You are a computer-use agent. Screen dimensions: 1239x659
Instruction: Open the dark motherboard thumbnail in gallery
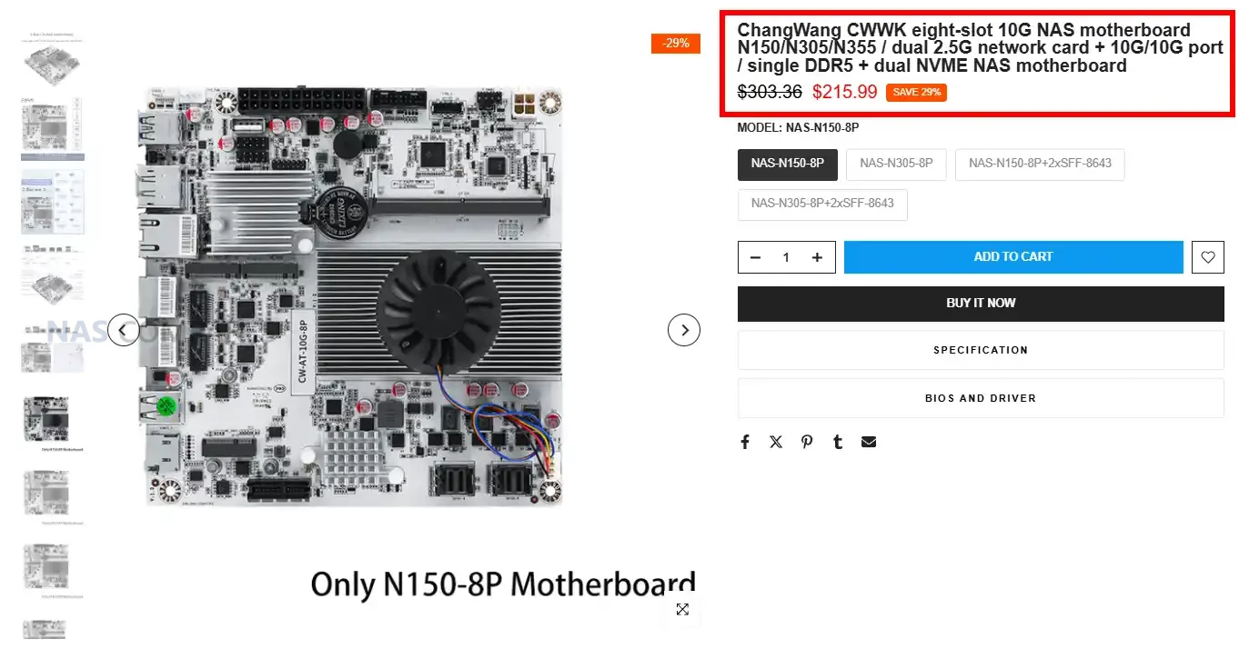point(47,418)
